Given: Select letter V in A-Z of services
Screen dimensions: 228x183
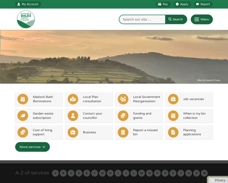Looking at the screenshot, I should (x=196, y=173).
